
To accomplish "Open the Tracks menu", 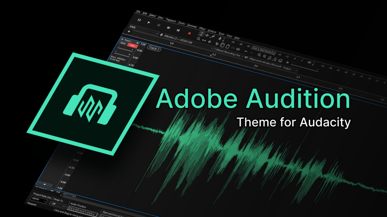I will point(181,23).
